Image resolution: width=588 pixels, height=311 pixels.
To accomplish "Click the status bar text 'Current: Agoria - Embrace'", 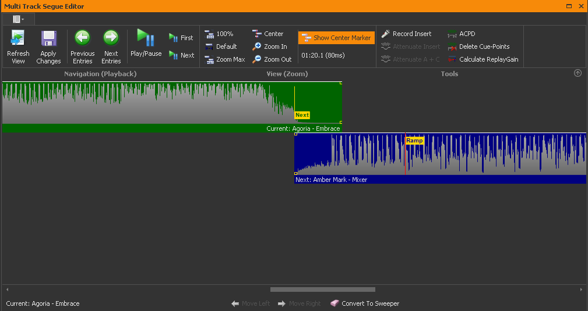I will click(x=43, y=303).
